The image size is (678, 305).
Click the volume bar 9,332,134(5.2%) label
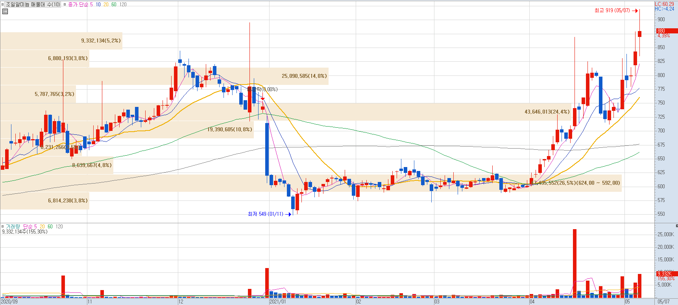pyautogui.click(x=101, y=40)
